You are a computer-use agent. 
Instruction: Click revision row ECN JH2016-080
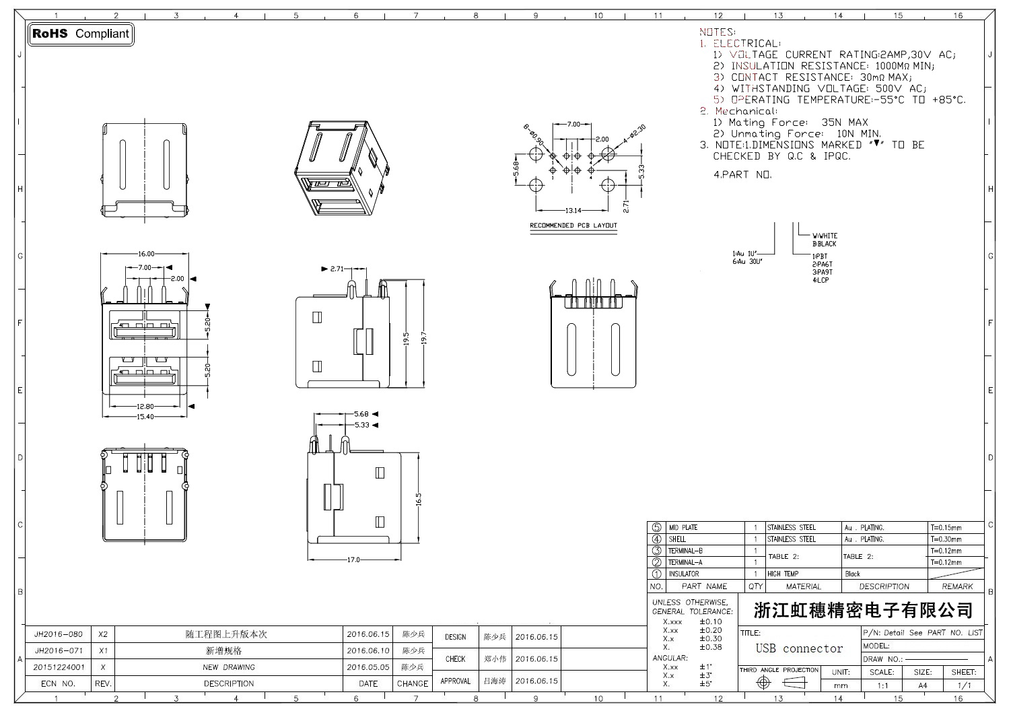(x=59, y=634)
